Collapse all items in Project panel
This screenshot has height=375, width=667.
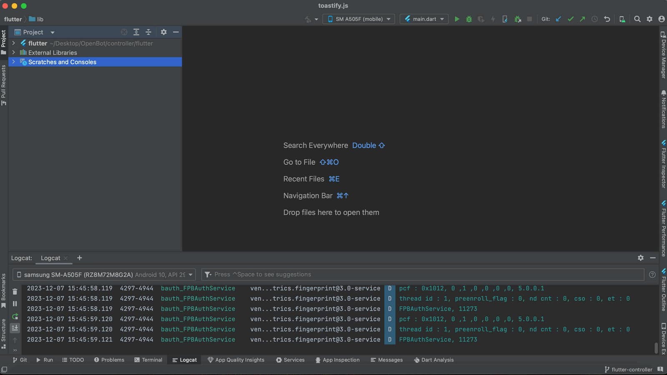[148, 32]
